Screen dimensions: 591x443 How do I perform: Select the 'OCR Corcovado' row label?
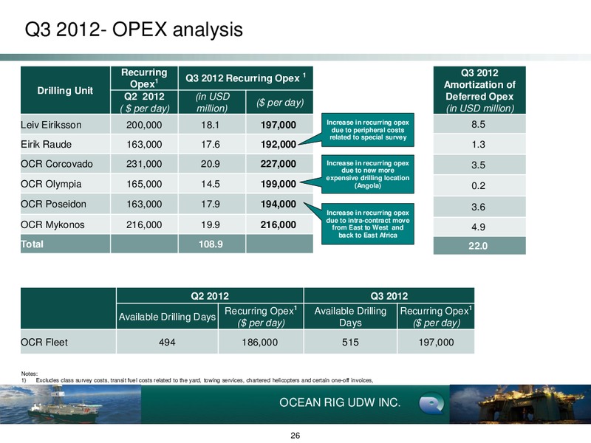57,164
